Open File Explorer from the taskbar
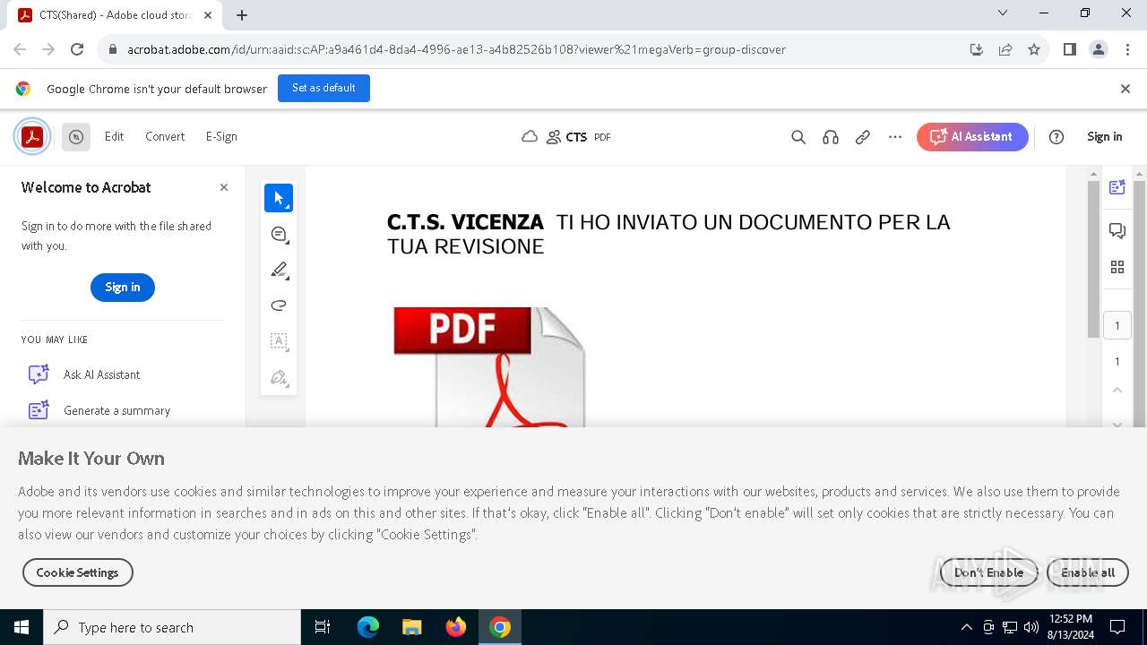The width and height of the screenshot is (1147, 645). coord(412,627)
